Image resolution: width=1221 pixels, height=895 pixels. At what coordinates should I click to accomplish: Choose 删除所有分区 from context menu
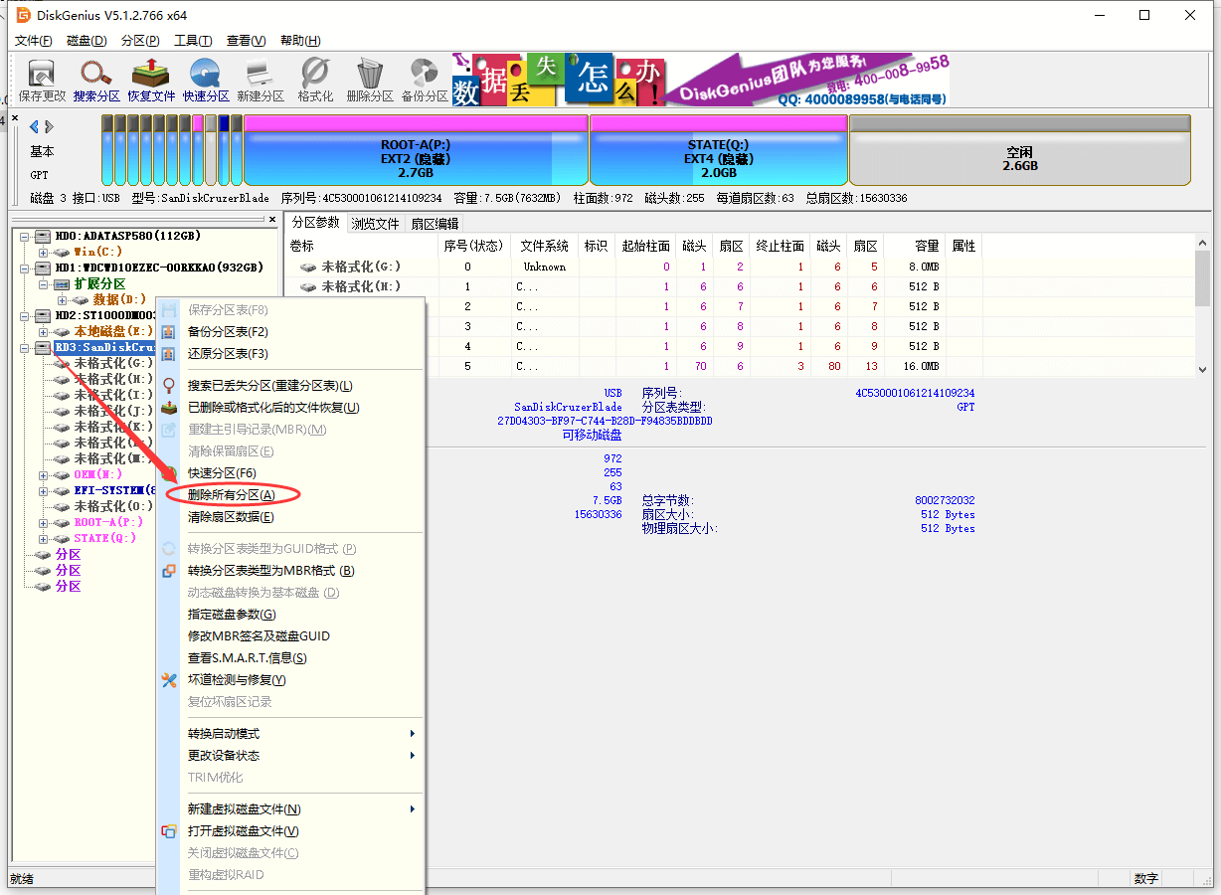(231, 495)
